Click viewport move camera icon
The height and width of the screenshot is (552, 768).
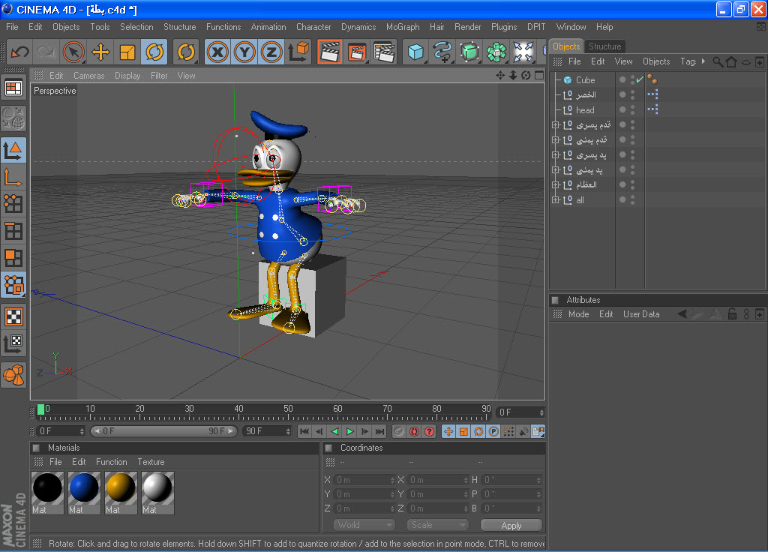tap(500, 76)
